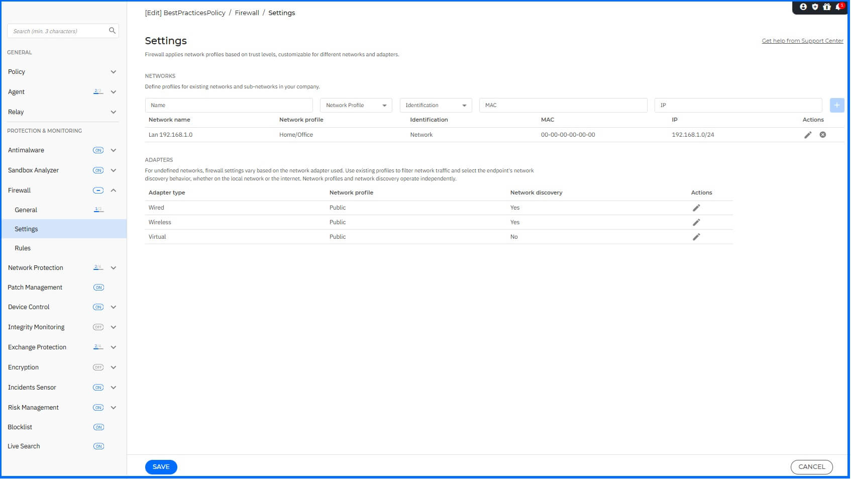The width and height of the screenshot is (851, 479).
Task: Edit the Lan 192.168.1.0 network entry
Action: 808,135
